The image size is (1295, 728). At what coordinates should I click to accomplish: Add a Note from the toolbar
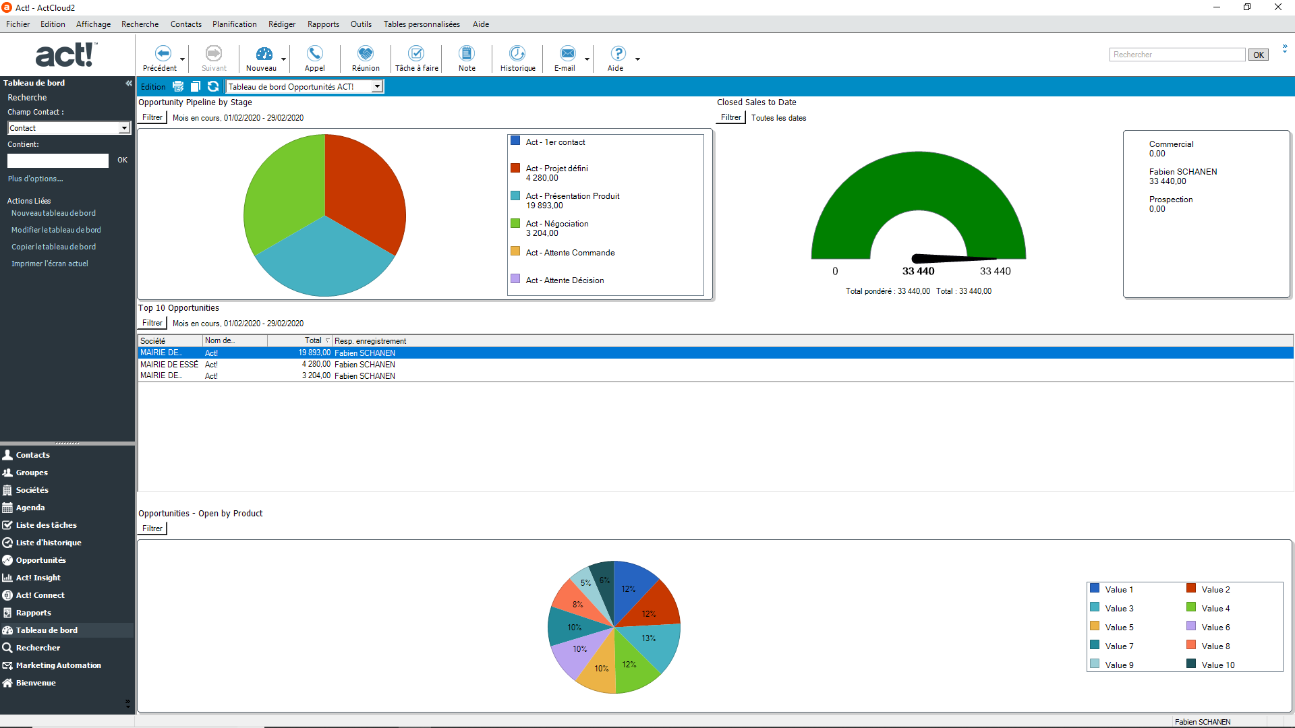click(467, 53)
